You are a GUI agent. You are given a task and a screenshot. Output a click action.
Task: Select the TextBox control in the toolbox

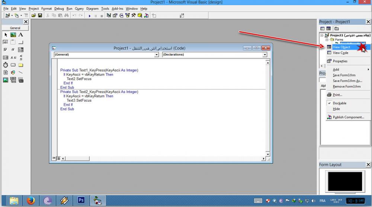click(6, 42)
